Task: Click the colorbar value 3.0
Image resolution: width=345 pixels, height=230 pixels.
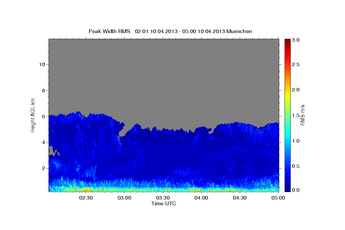Action: point(296,40)
